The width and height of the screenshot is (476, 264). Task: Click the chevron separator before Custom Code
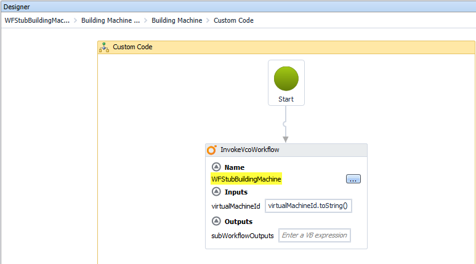(x=208, y=20)
